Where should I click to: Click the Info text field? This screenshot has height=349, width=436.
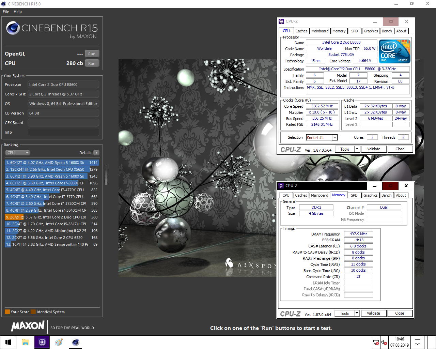coord(63,132)
